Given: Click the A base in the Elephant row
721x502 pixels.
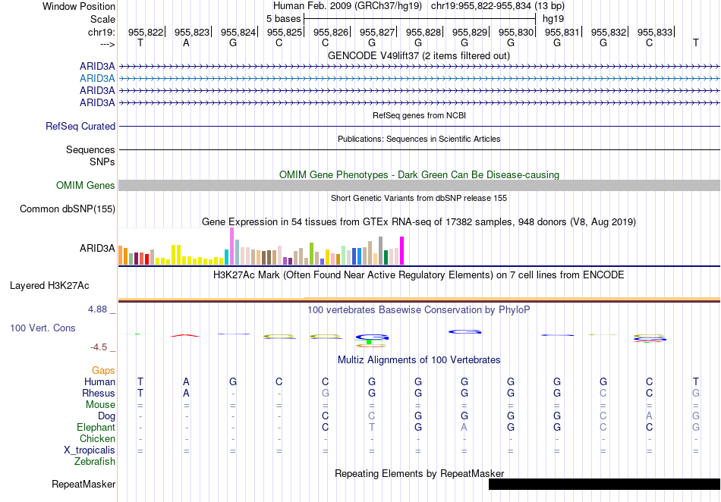Looking at the screenshot, I should (464, 427).
